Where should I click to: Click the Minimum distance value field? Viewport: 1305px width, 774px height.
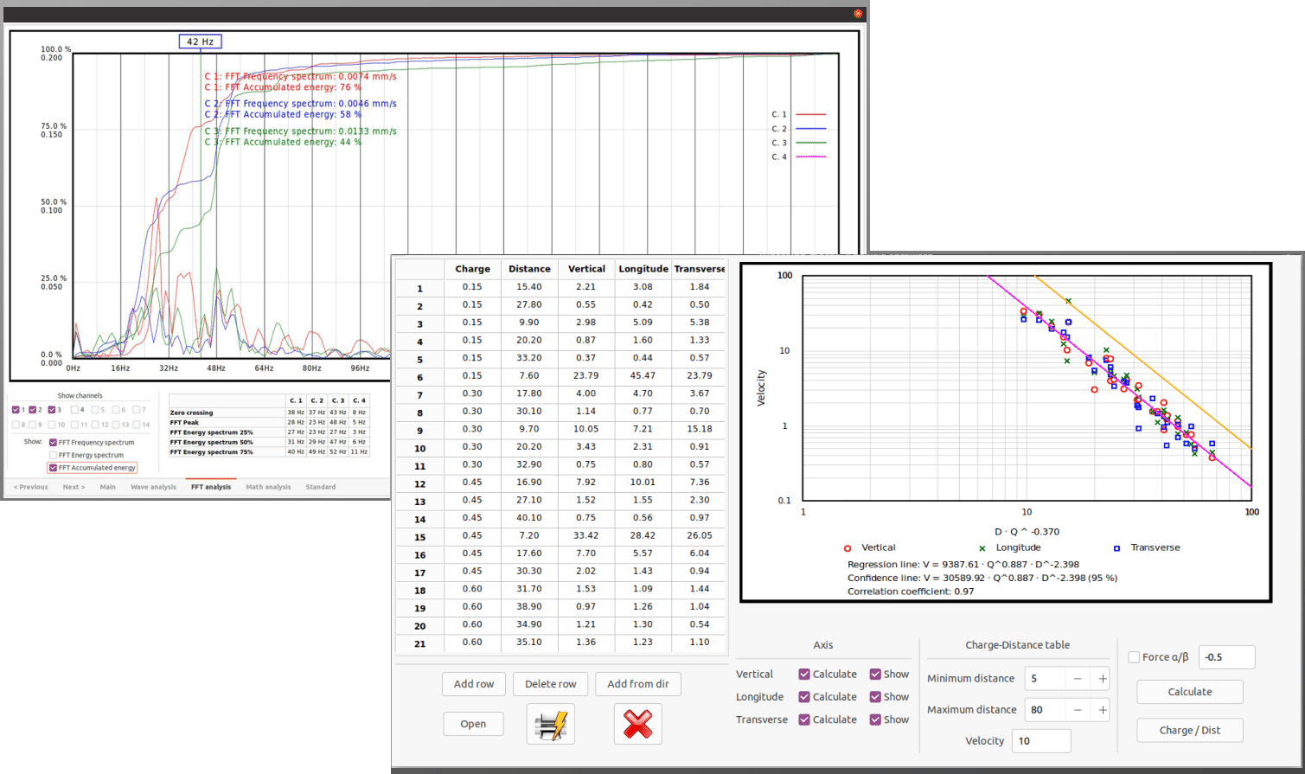coord(1045,679)
